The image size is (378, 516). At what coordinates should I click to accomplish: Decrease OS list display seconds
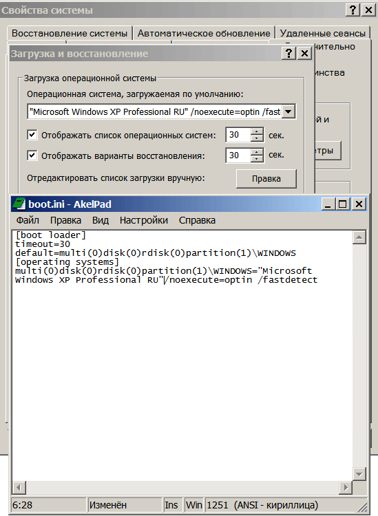click(257, 138)
